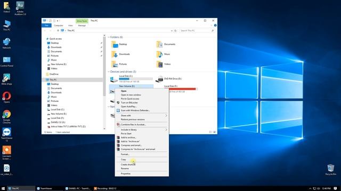The width and height of the screenshot is (341, 191).
Task: Launch Google Chrome from the desktop
Action: 6,117
